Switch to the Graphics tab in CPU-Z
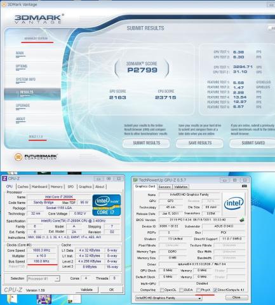The height and width of the screenshot is (305, 275). point(85,187)
